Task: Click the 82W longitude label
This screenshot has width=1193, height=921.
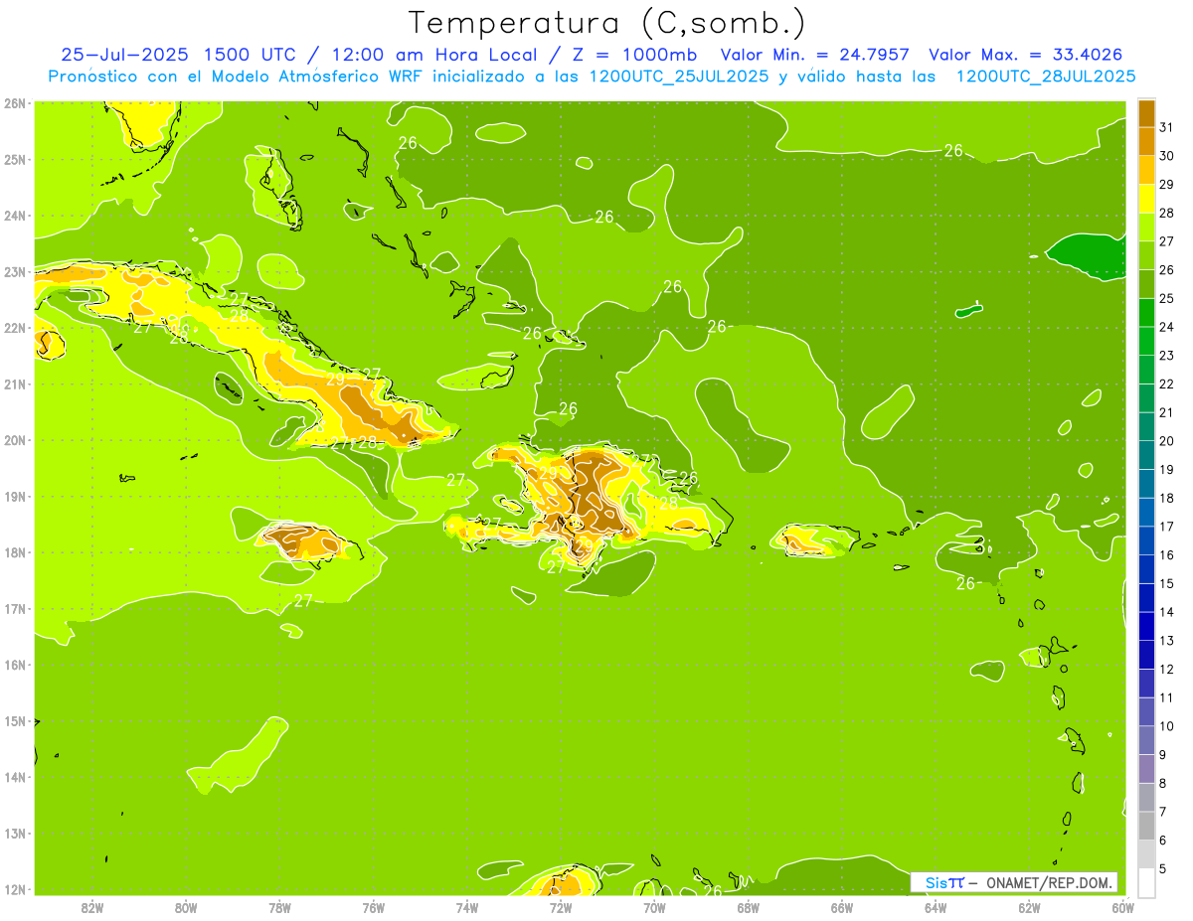Action: (x=92, y=907)
